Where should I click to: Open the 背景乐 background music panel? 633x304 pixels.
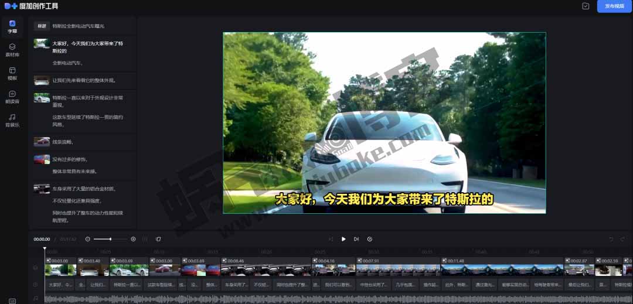tap(12, 120)
